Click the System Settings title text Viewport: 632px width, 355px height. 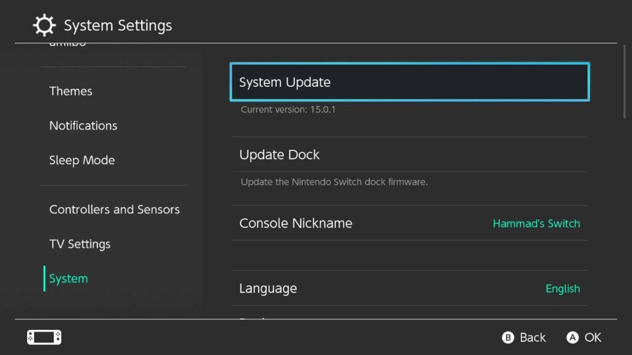[117, 25]
